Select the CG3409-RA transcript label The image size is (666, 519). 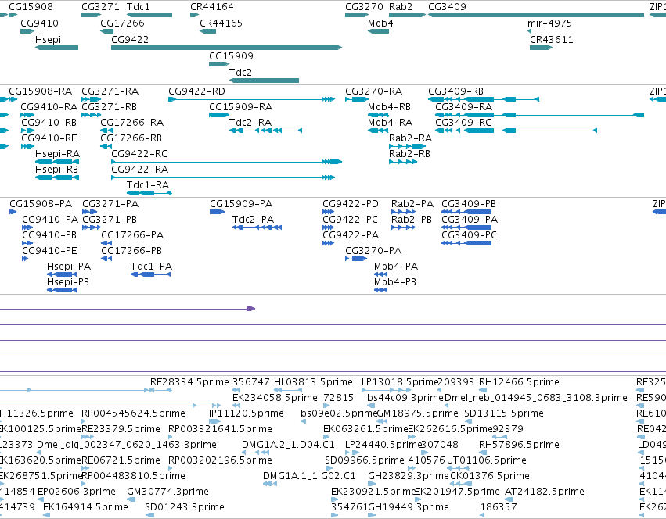464,107
